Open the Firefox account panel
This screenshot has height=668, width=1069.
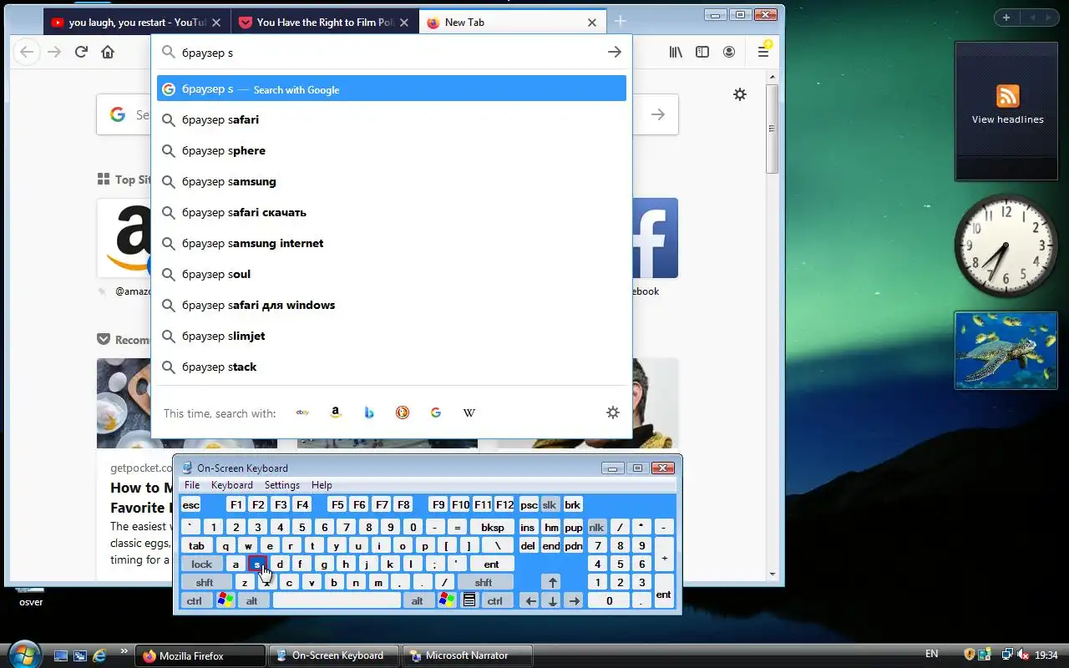(x=729, y=52)
